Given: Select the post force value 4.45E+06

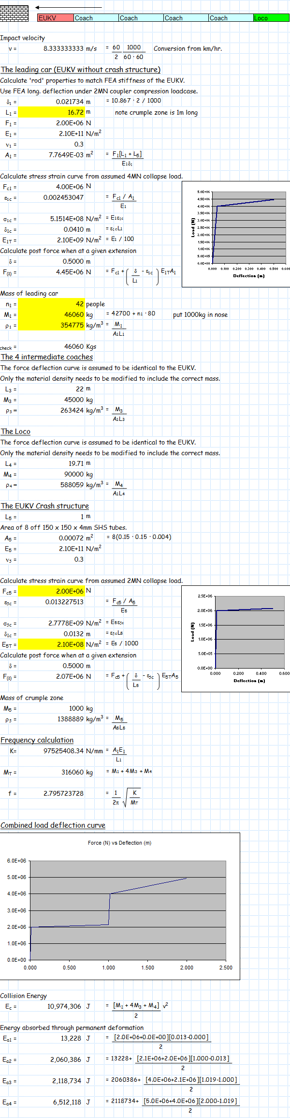Looking at the screenshot, I should click(x=70, y=272).
